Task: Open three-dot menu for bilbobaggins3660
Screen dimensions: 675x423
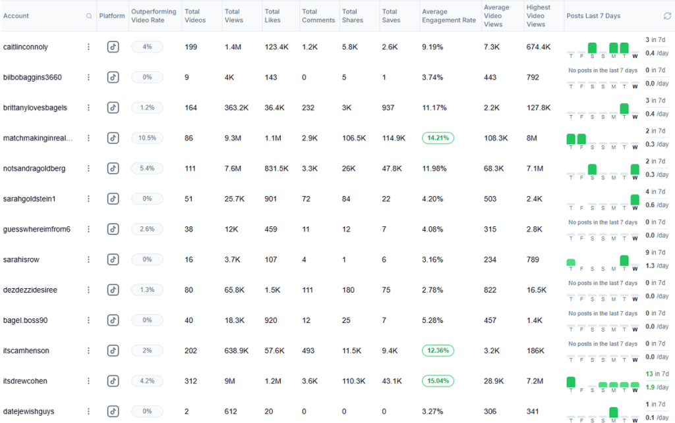Action: 88,77
